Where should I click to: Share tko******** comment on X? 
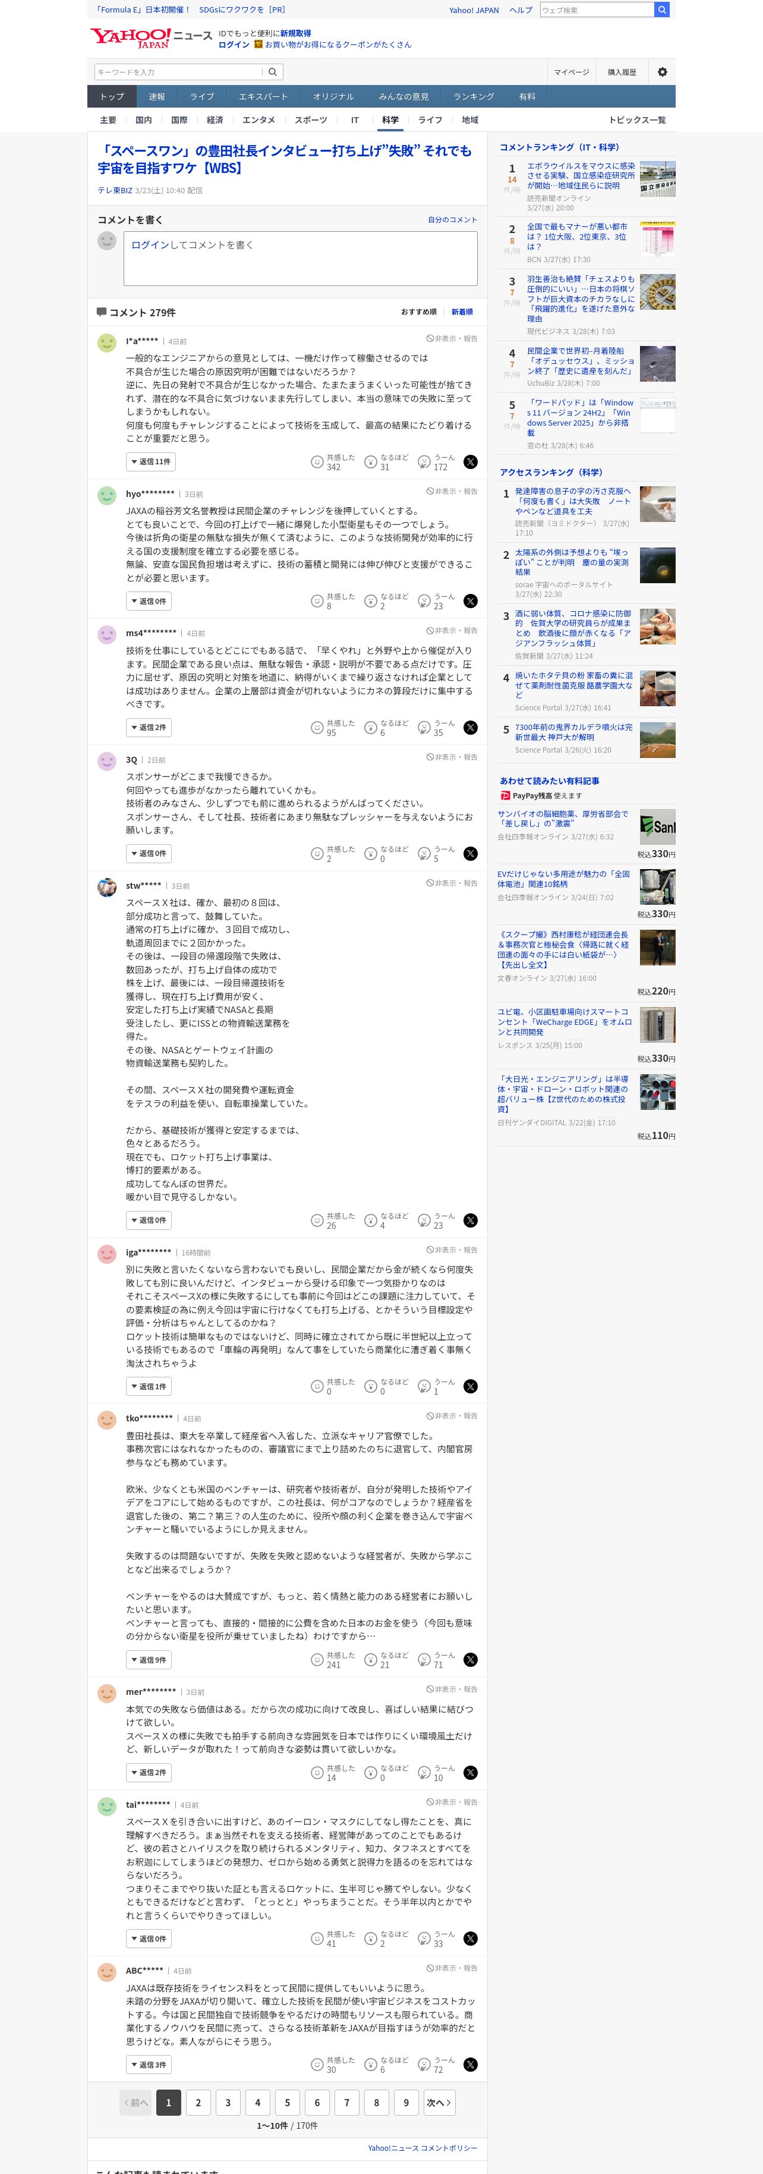[x=471, y=1659]
